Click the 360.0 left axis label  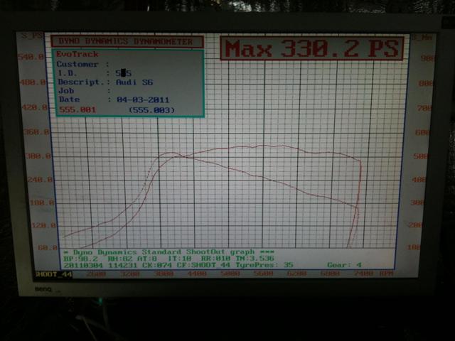click(x=37, y=132)
